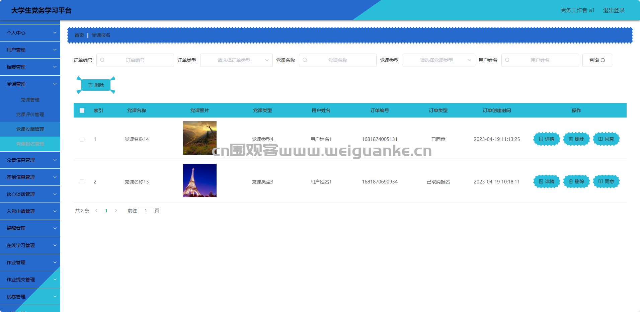640x312 pixels.
Task: Expand 个人中心 sidebar menu
Action: 30,33
